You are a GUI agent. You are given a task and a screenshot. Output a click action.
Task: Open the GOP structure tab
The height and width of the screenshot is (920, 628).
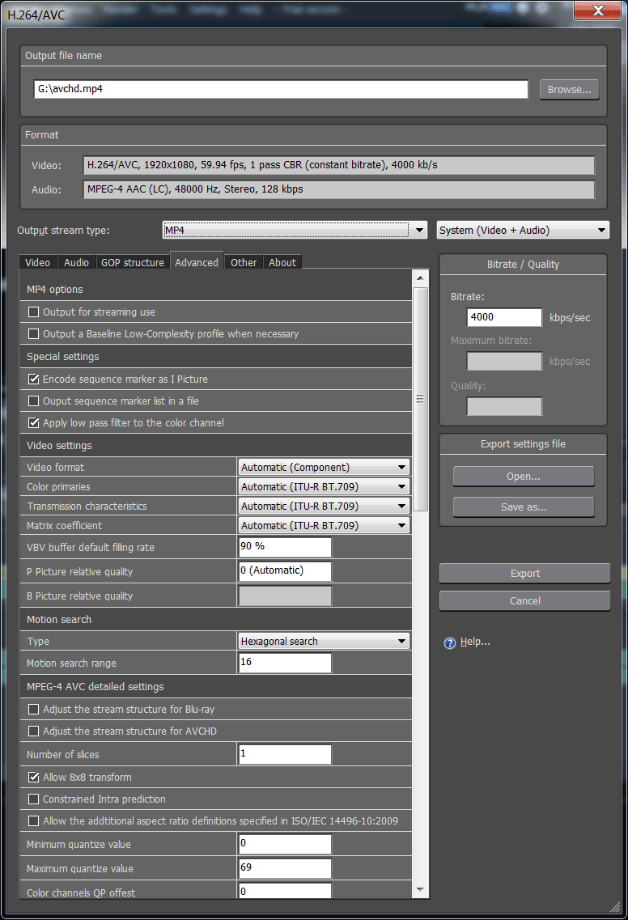[x=133, y=262]
